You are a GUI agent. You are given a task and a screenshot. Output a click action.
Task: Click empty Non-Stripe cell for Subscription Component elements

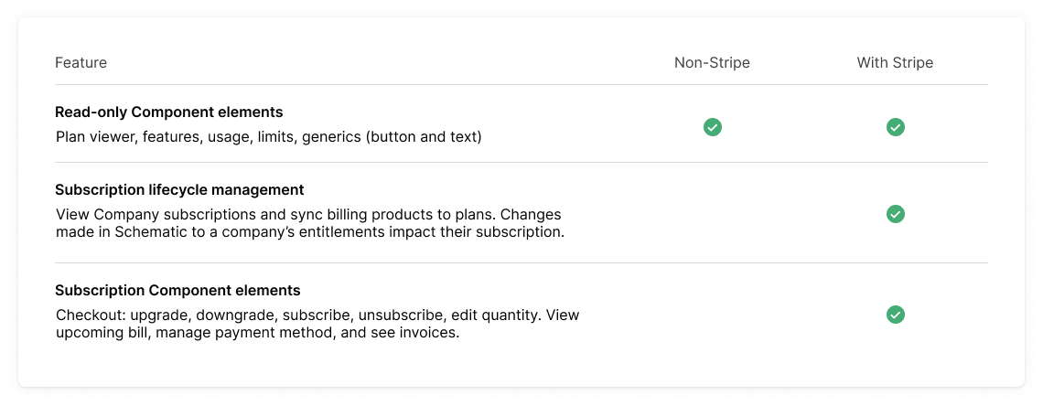coord(712,315)
